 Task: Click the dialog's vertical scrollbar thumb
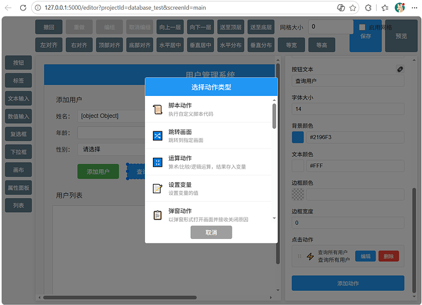[274, 116]
